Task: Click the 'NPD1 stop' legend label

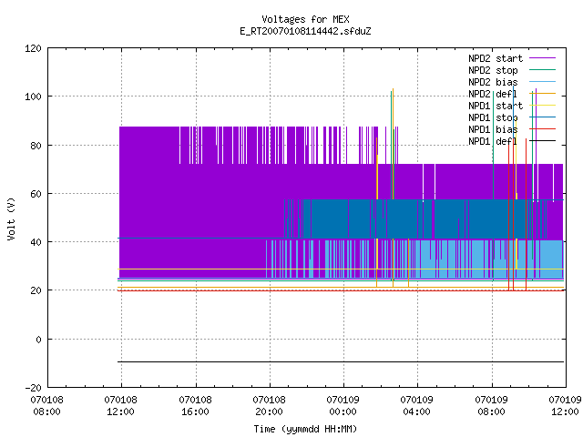Action: coord(493,117)
